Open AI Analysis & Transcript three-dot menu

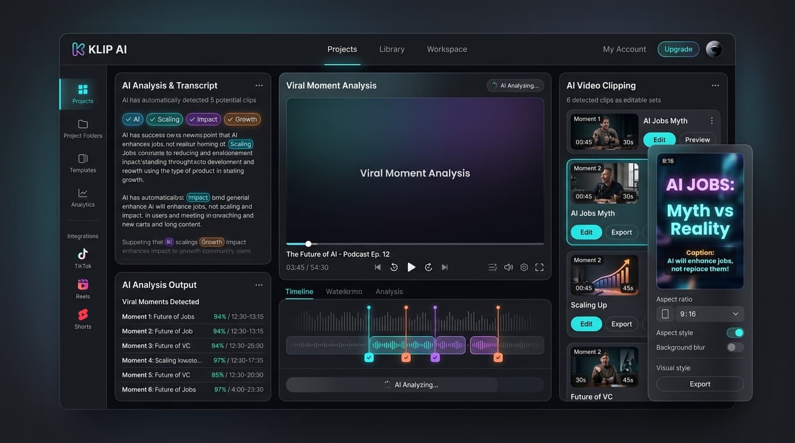[259, 85]
